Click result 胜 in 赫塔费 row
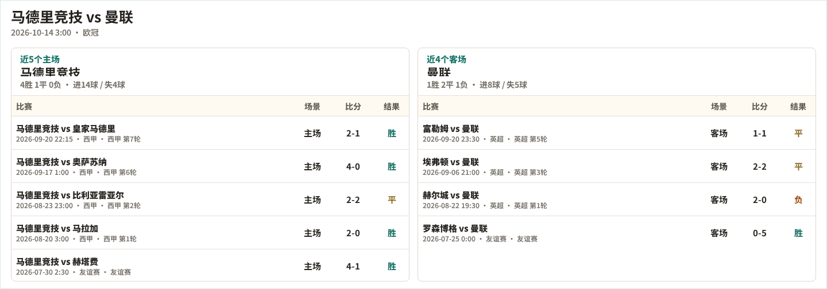 click(392, 266)
